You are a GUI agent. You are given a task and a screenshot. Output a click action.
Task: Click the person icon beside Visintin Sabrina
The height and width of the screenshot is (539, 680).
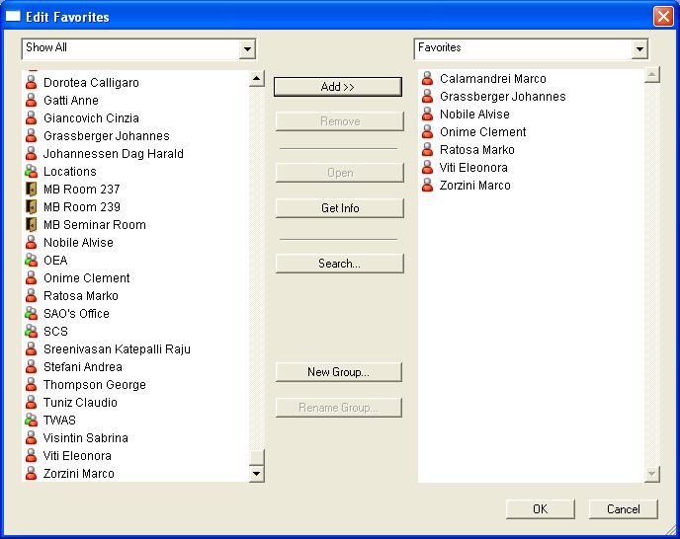pyautogui.click(x=32, y=437)
